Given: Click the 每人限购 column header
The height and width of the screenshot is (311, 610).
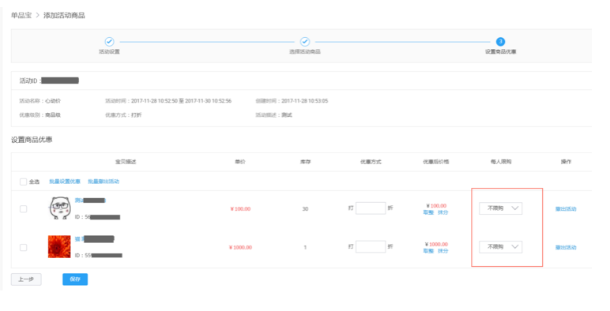Looking at the screenshot, I should (x=501, y=162).
